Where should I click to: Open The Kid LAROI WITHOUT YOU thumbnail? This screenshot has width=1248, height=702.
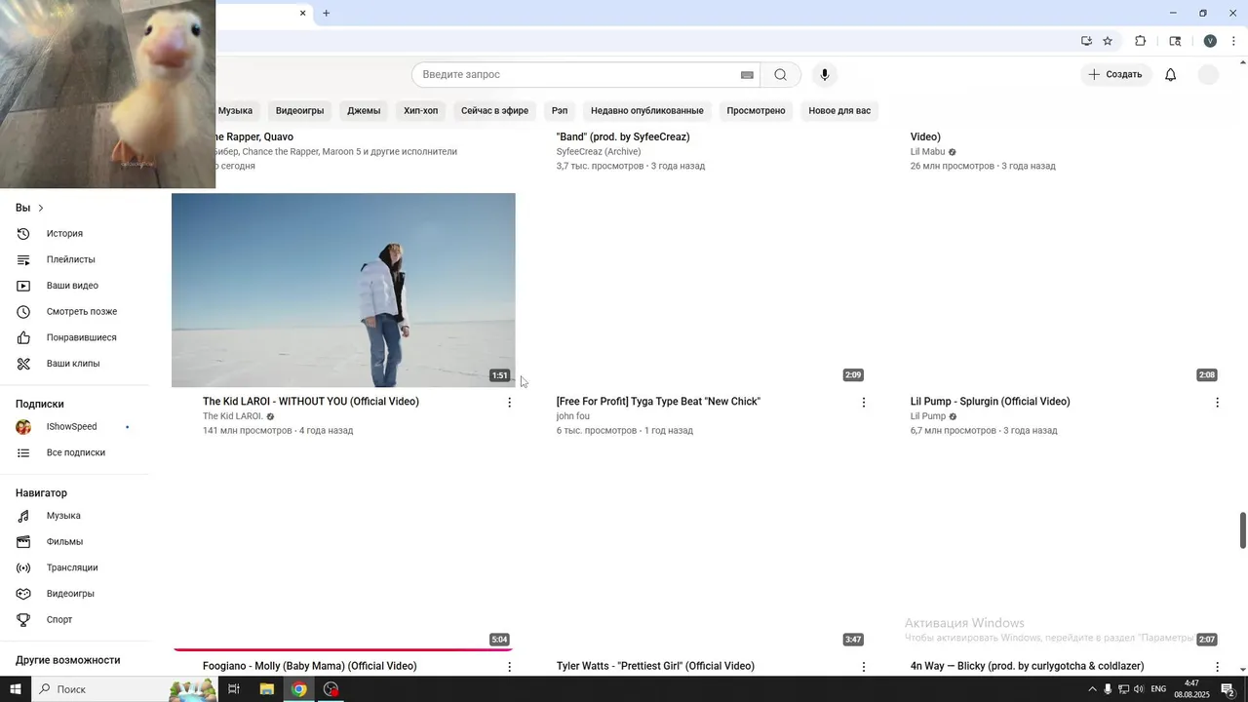343,291
